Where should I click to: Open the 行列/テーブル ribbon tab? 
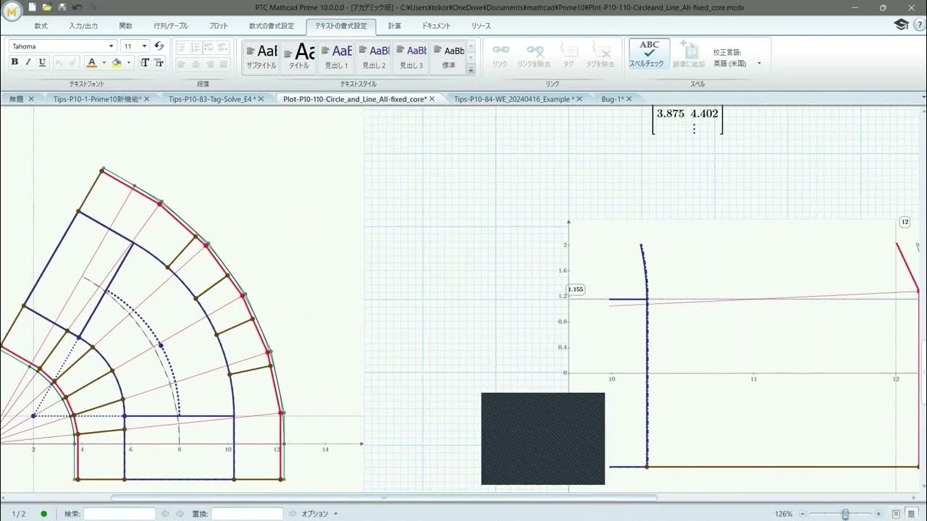pyautogui.click(x=171, y=26)
